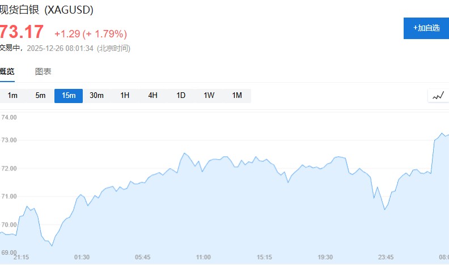Switch chart to 30m interval

pyautogui.click(x=96, y=96)
